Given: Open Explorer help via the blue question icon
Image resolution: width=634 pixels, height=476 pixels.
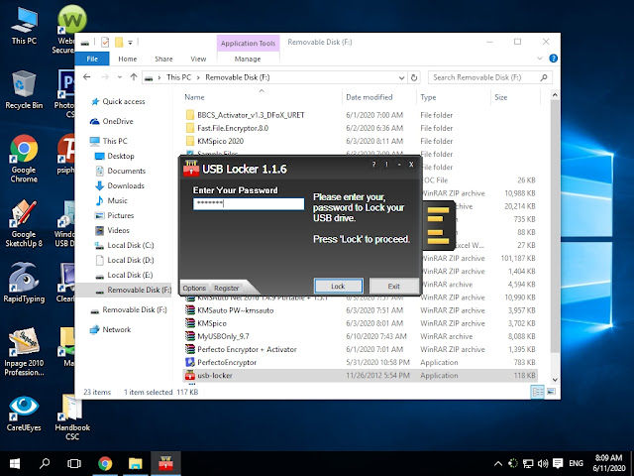Looking at the screenshot, I should point(553,59).
